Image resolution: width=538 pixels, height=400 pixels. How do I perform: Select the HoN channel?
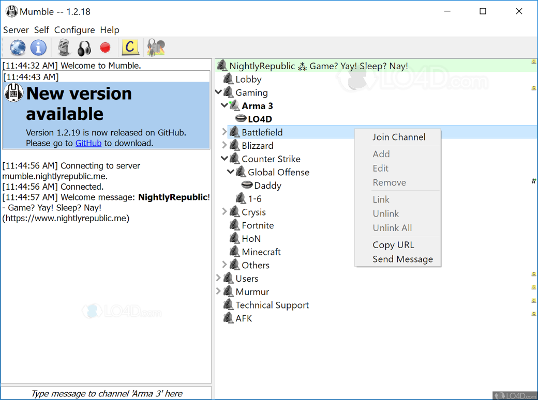pos(251,239)
